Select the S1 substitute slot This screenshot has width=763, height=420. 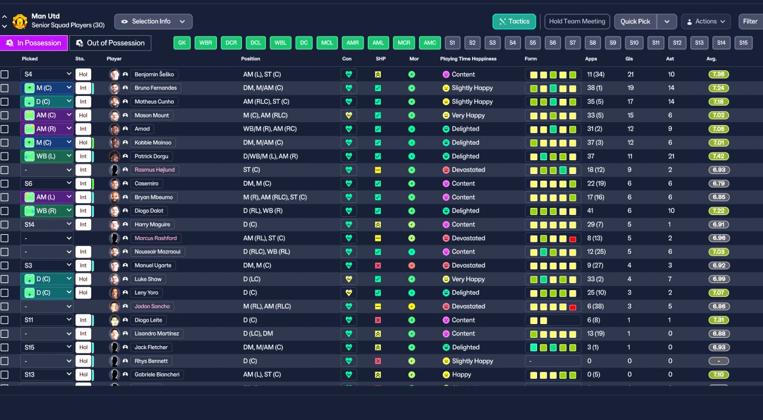click(x=452, y=43)
